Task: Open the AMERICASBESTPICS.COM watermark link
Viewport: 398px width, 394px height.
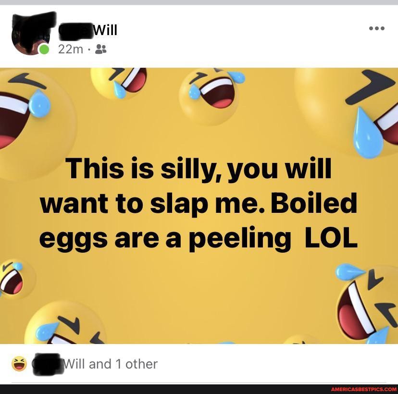Action: (x=364, y=389)
